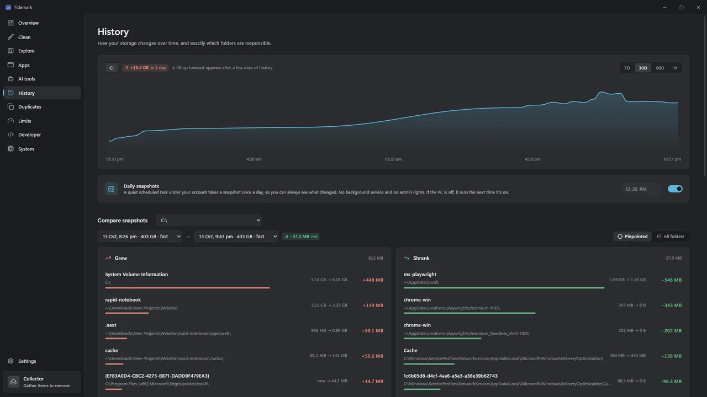This screenshot has height=397, width=707.
Task: Click the C: drive button
Action: tap(112, 68)
